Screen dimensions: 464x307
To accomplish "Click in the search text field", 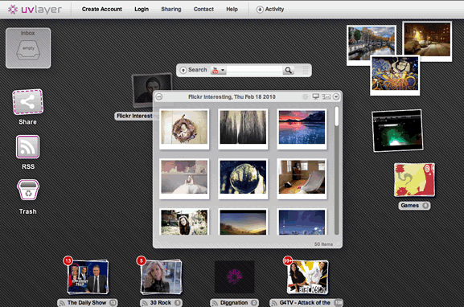I will pyautogui.click(x=254, y=70).
